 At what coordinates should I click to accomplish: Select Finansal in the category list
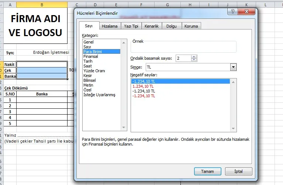(91, 57)
